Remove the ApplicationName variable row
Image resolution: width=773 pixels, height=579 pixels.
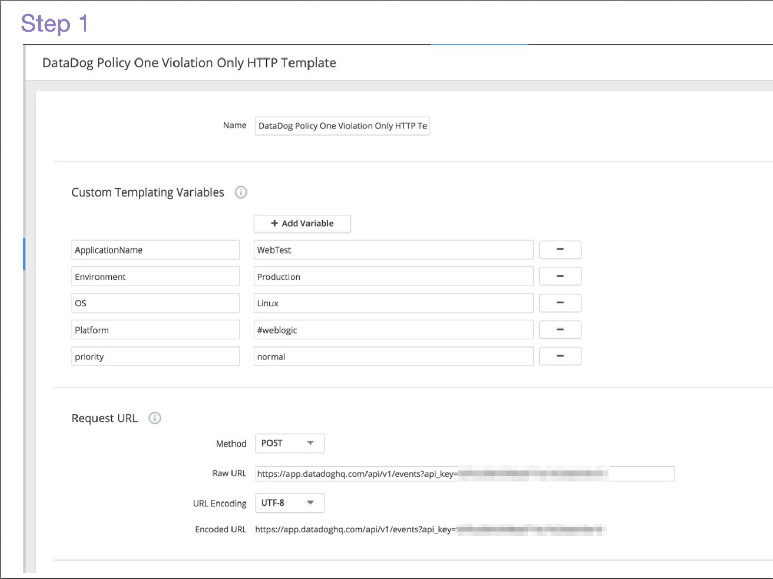(559, 250)
